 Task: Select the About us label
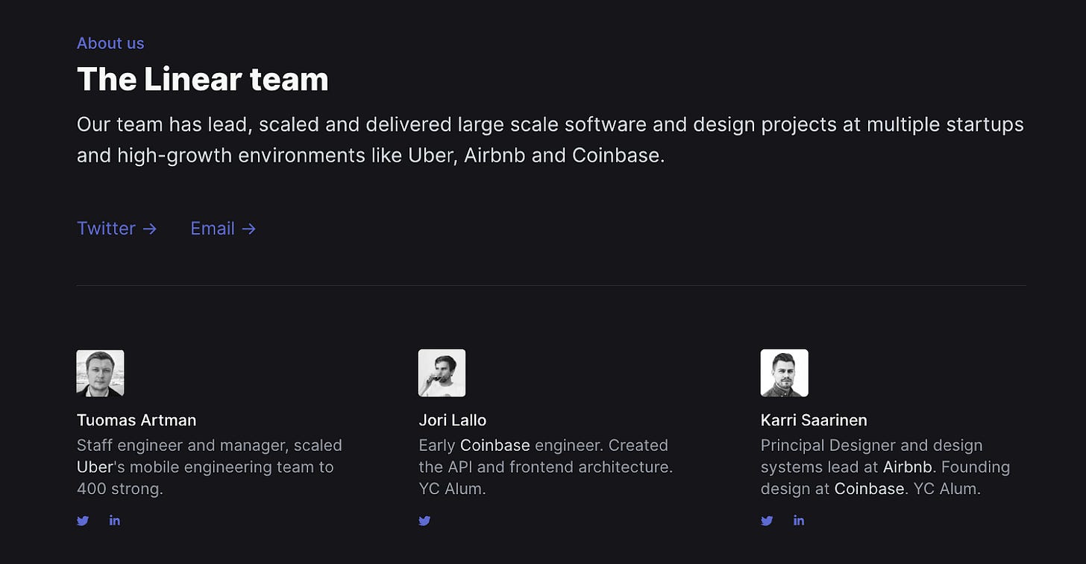[x=110, y=43]
